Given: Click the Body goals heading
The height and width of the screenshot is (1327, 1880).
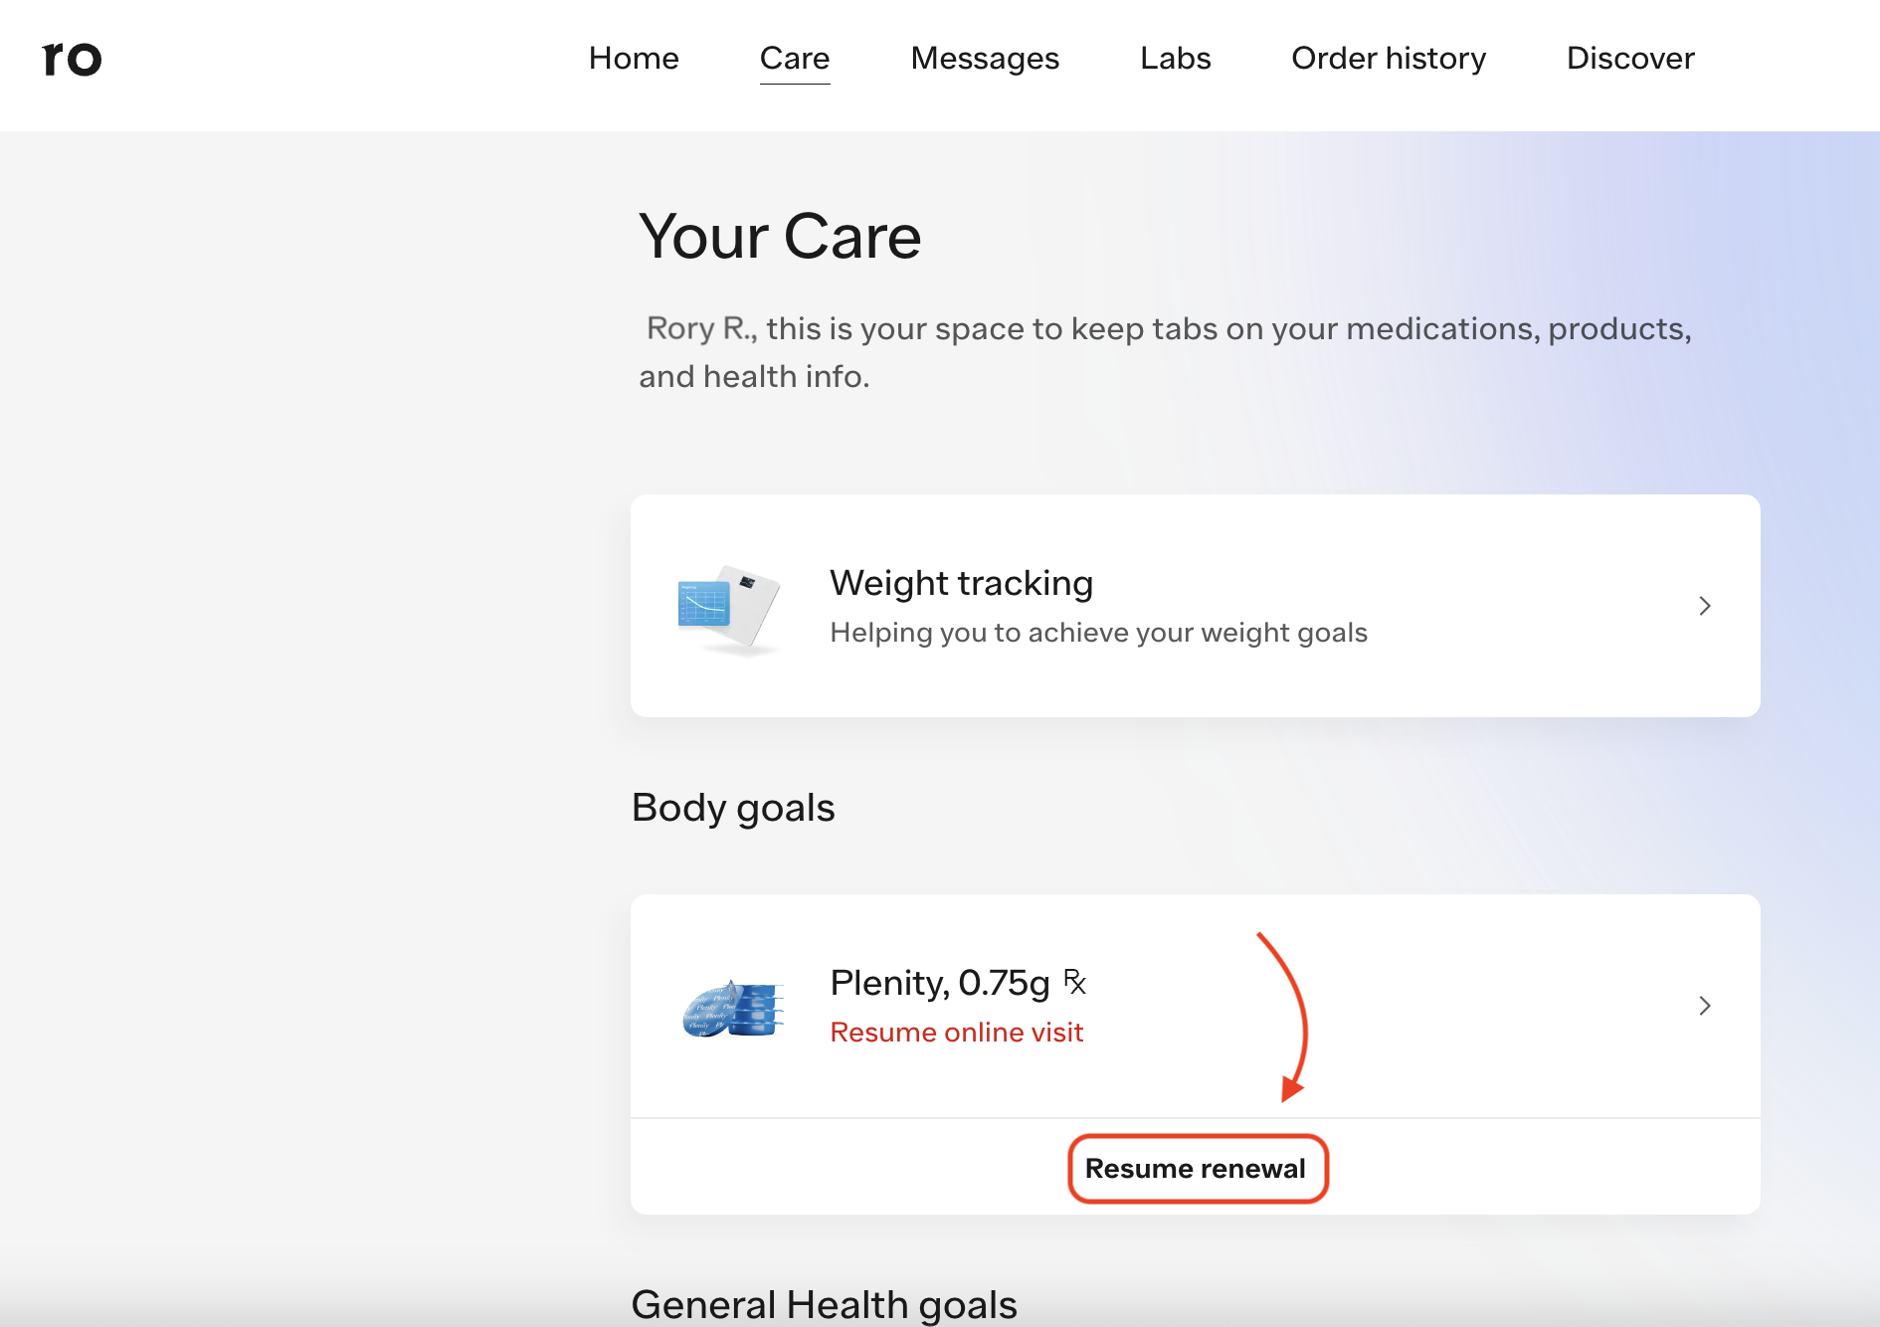Looking at the screenshot, I should (733, 808).
